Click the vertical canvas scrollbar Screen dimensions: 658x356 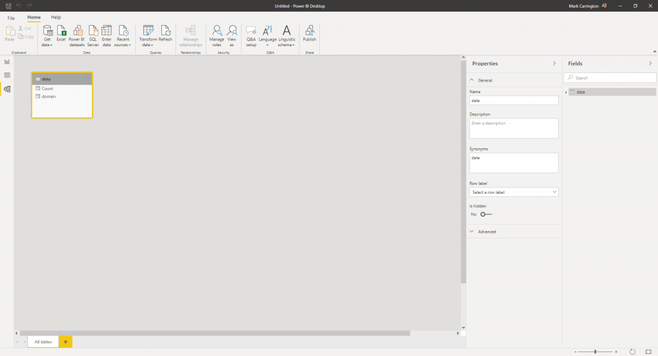pos(463,172)
